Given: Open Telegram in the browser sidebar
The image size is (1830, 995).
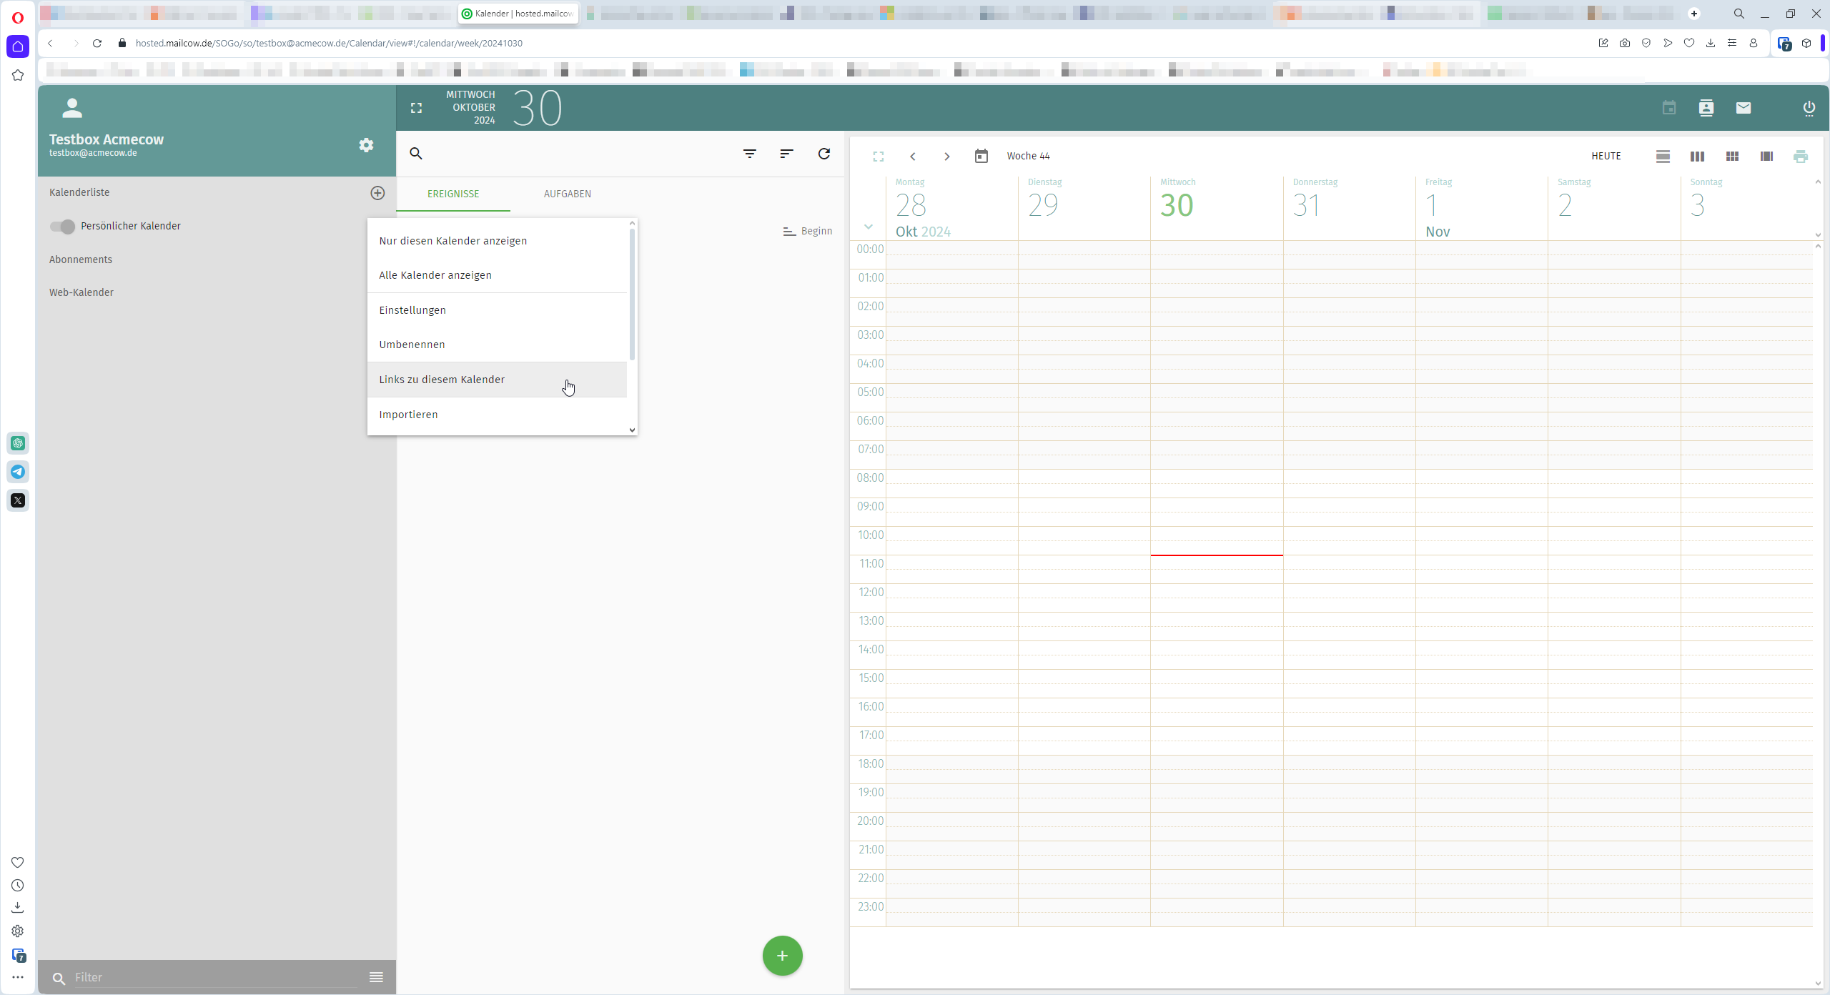Looking at the screenshot, I should [x=18, y=472].
